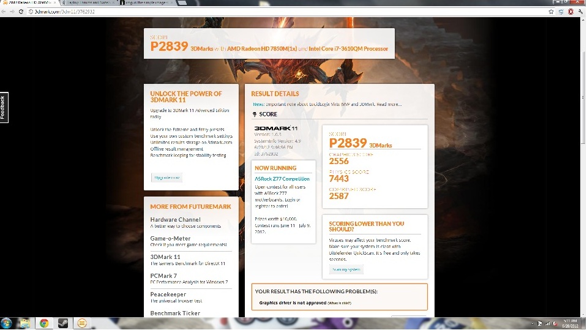Bookmark this page with the star icon
This screenshot has width=587, height=330.
551,12
